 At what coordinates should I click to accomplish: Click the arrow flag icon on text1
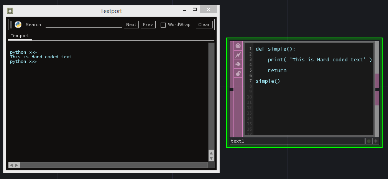click(x=238, y=64)
